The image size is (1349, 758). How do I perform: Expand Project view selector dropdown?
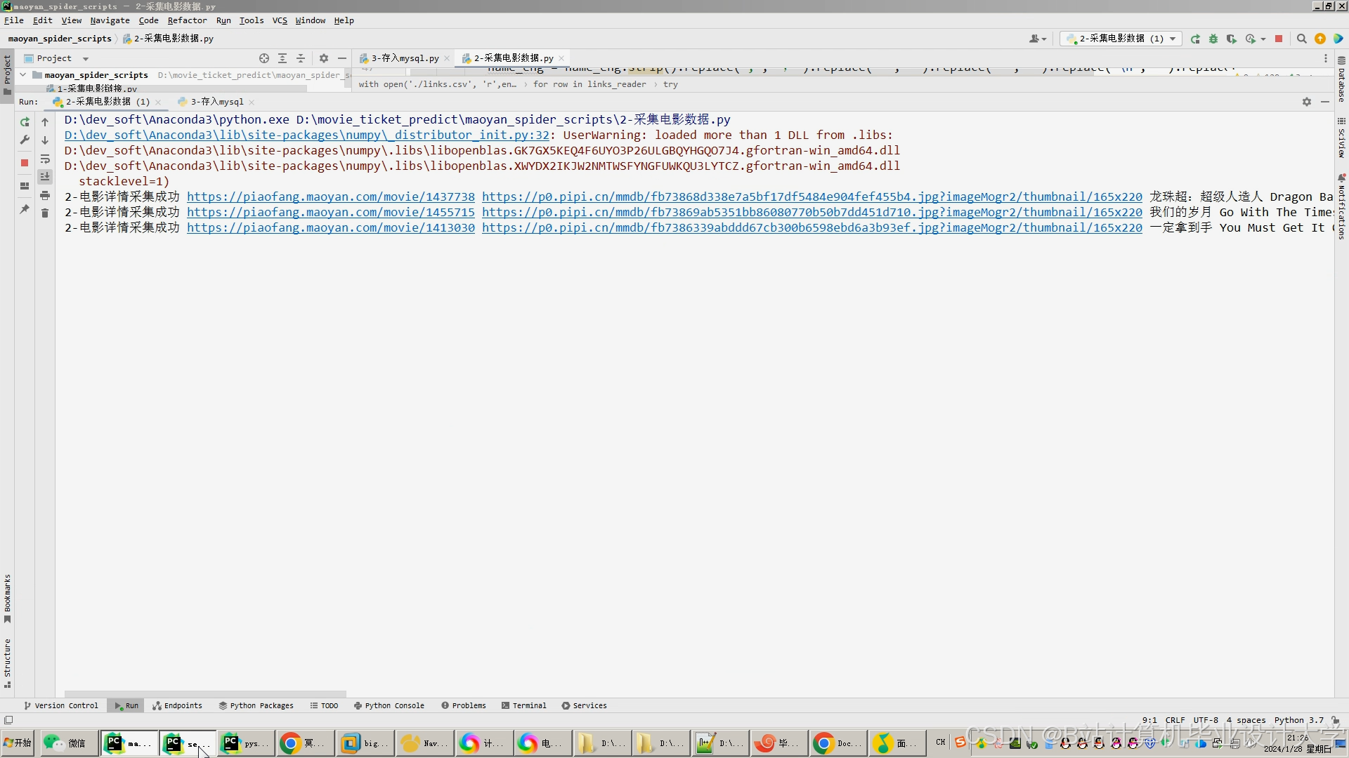(x=86, y=59)
